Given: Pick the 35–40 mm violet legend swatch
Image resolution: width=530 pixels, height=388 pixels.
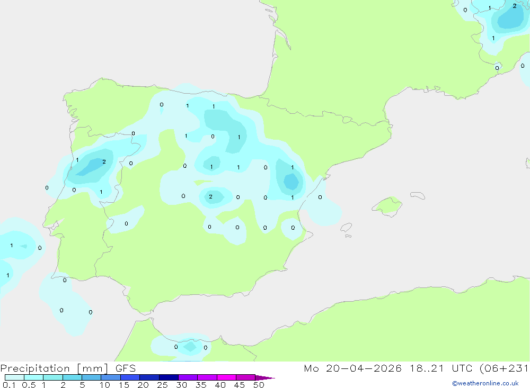Looking at the screenshot, I should point(207,377).
